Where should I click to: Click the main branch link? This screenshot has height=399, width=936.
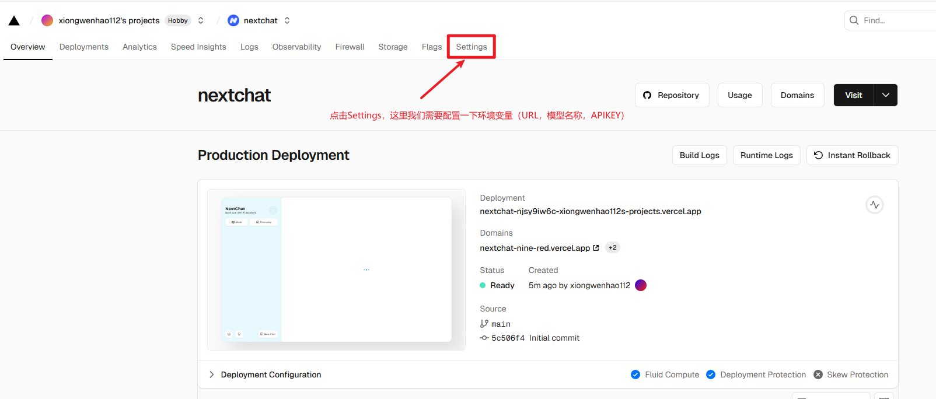[501, 324]
